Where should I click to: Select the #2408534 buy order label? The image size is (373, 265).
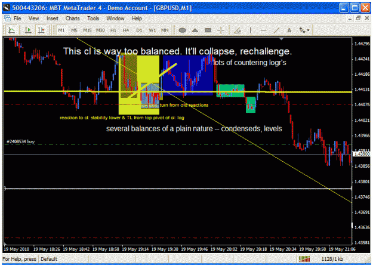click(21, 142)
